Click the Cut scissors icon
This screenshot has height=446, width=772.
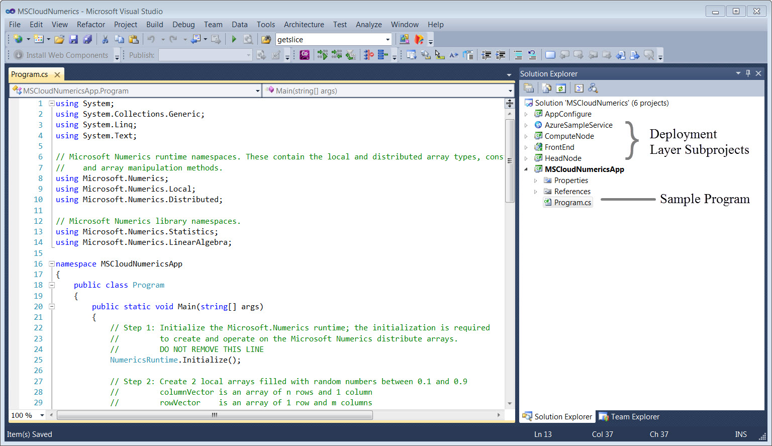coord(105,39)
